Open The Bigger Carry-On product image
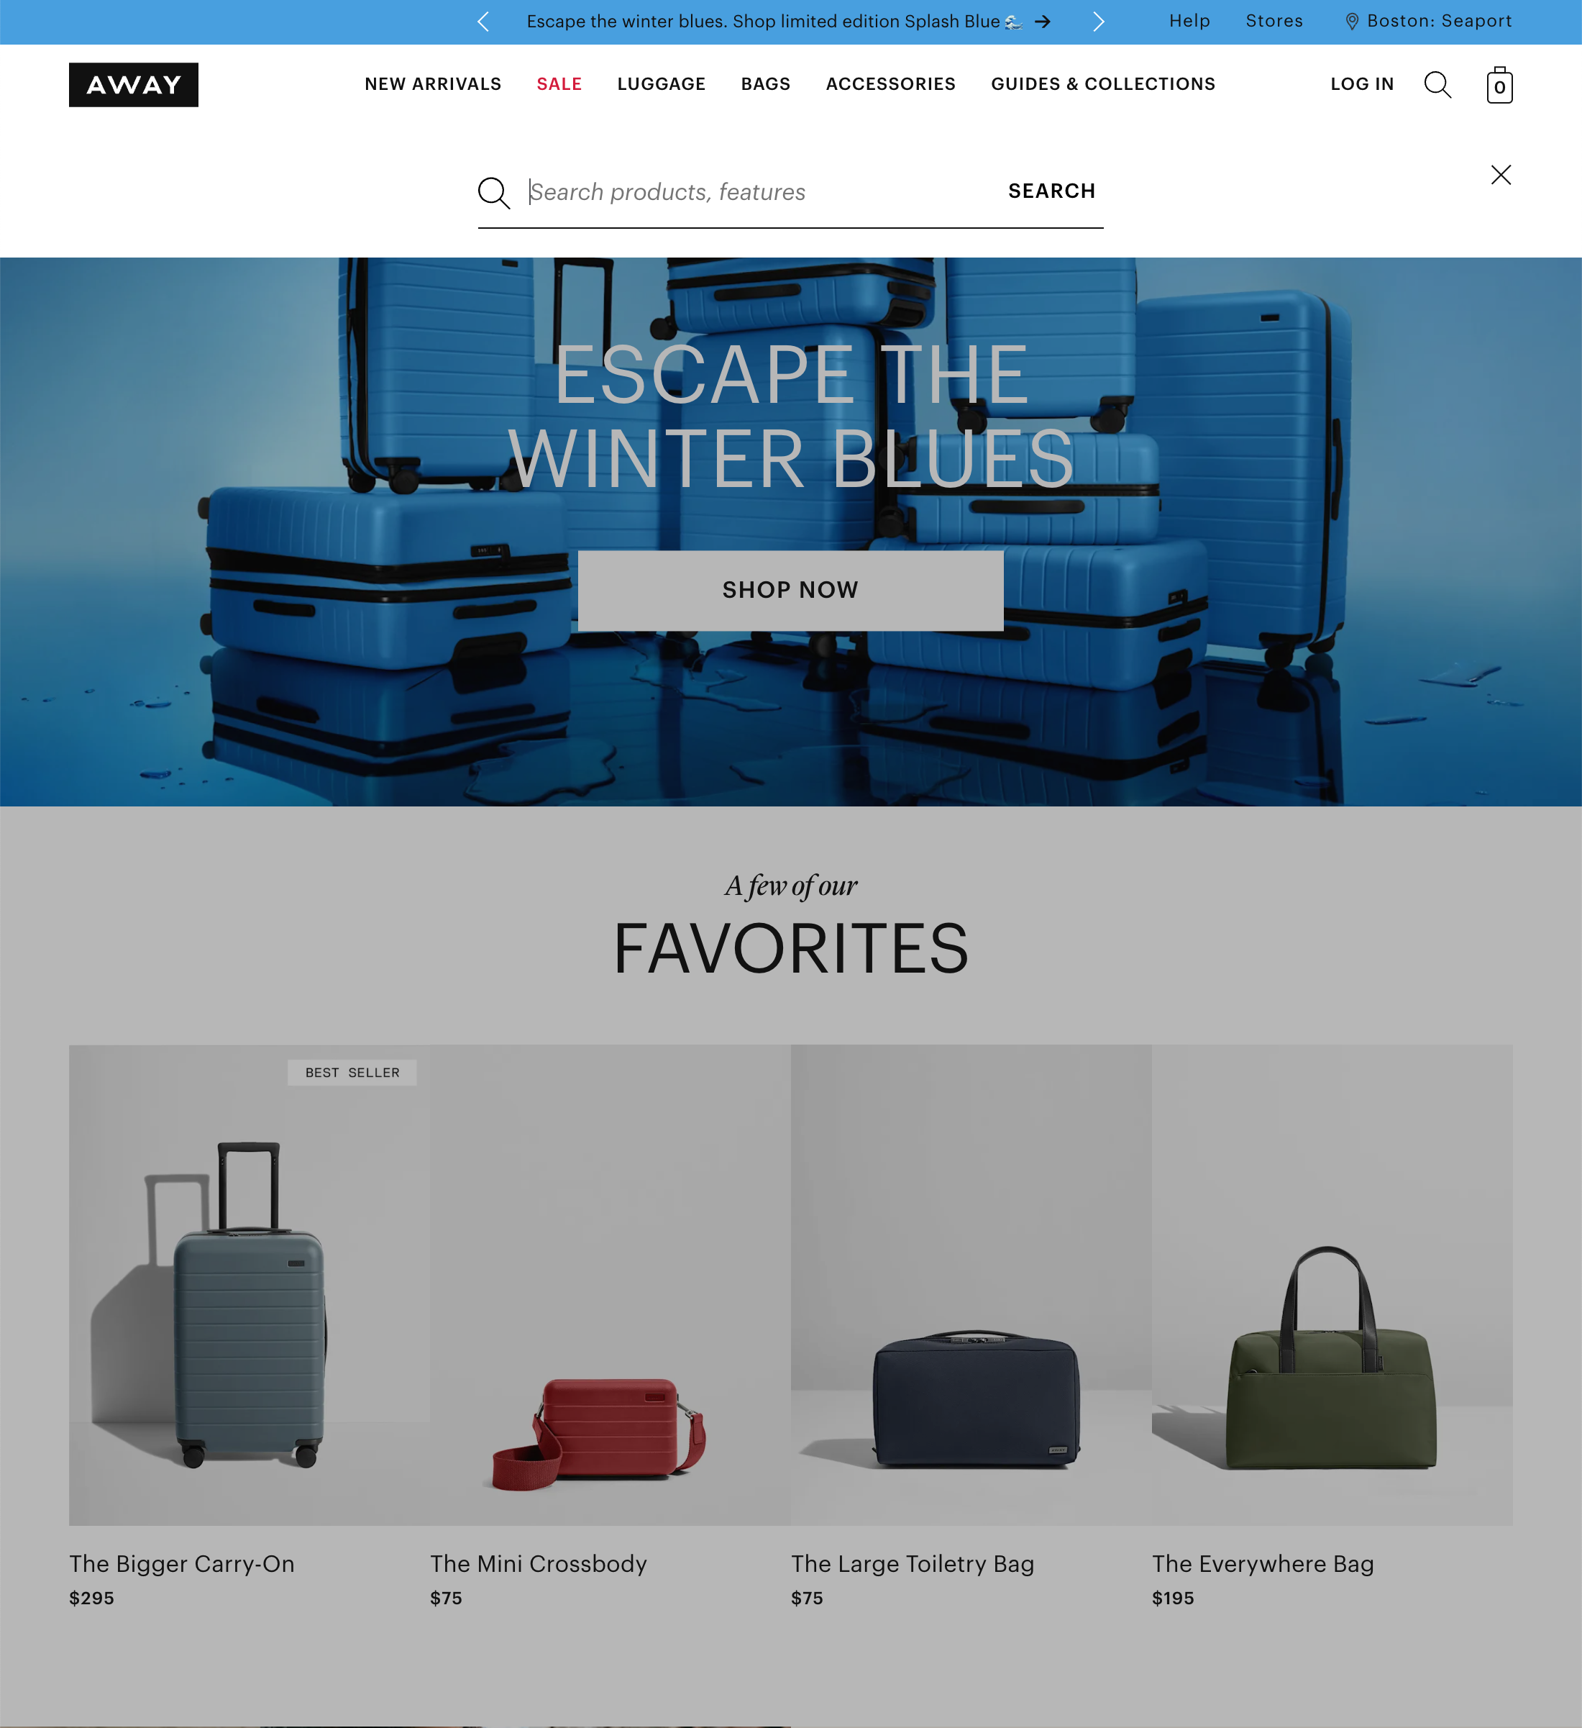Screen dimensions: 1582x1728 [250, 1284]
